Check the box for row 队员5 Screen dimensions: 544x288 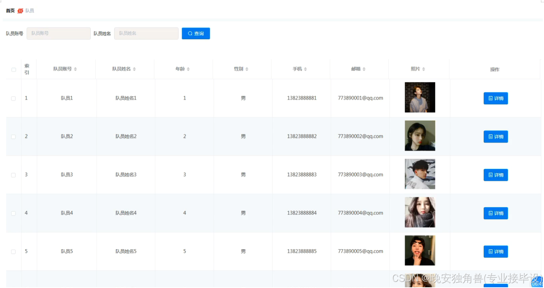click(13, 252)
